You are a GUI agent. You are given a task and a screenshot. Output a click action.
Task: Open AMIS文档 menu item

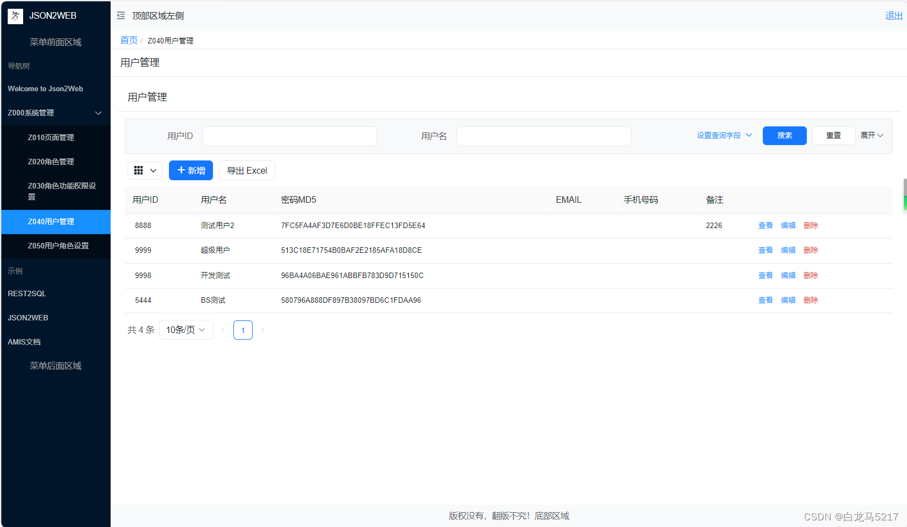56,342
